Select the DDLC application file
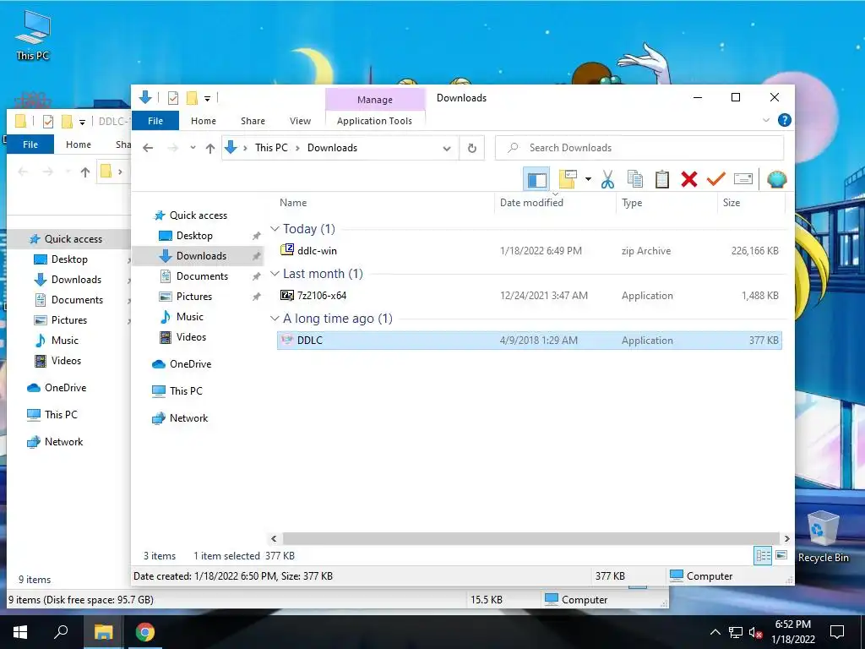The image size is (865, 649). click(529, 341)
